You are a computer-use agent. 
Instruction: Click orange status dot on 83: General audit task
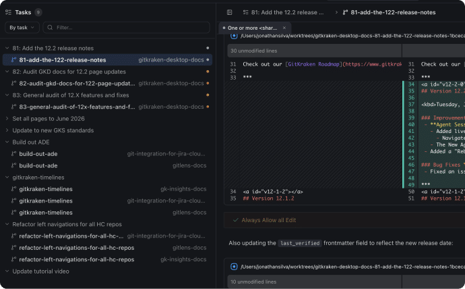(208, 95)
